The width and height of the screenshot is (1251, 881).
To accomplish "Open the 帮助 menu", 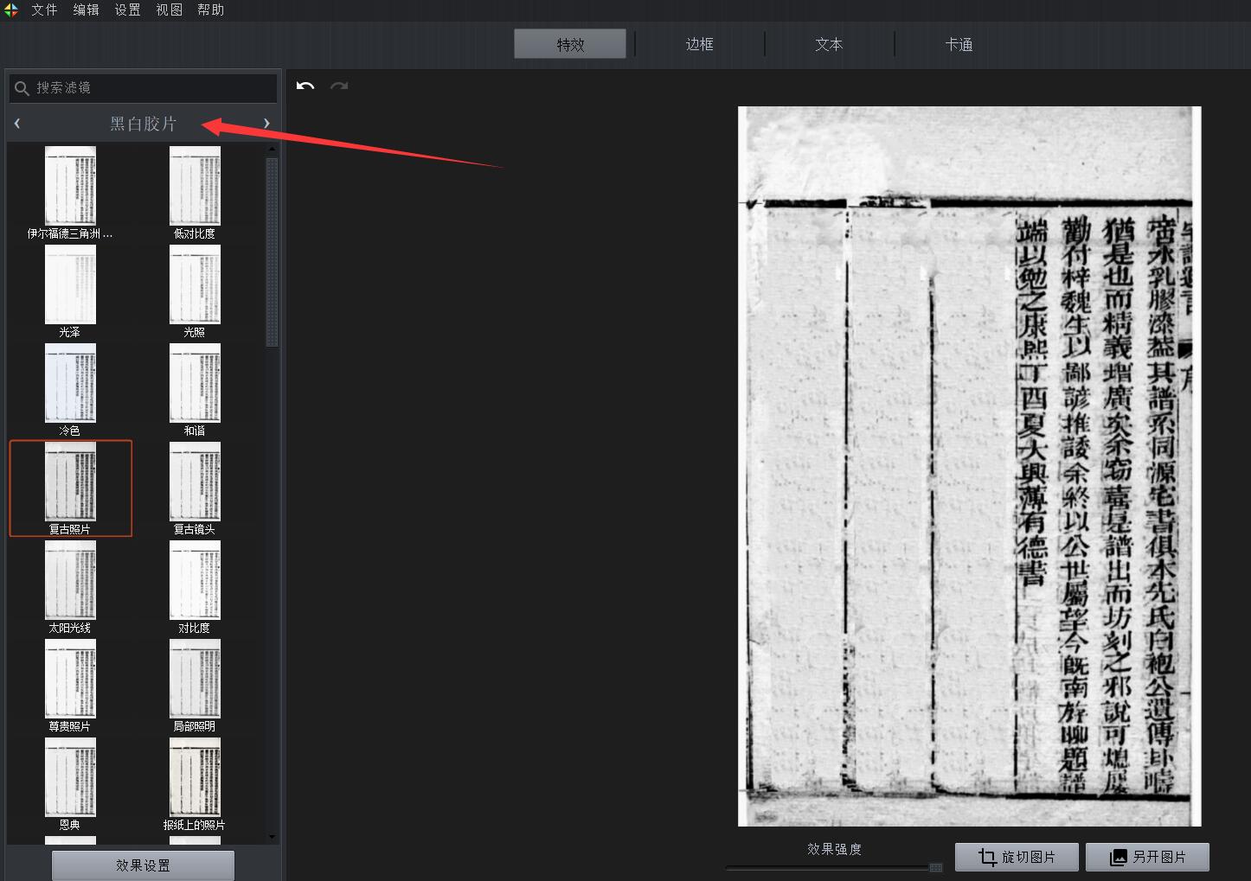I will (x=210, y=10).
